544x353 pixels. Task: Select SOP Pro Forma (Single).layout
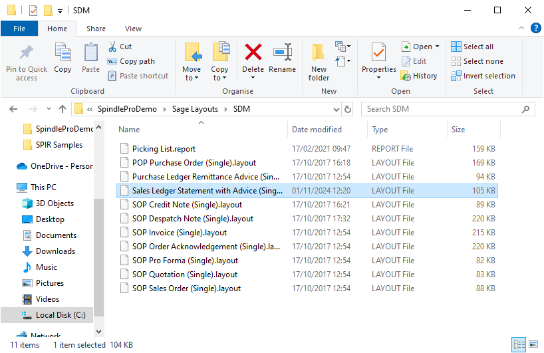point(307,261)
